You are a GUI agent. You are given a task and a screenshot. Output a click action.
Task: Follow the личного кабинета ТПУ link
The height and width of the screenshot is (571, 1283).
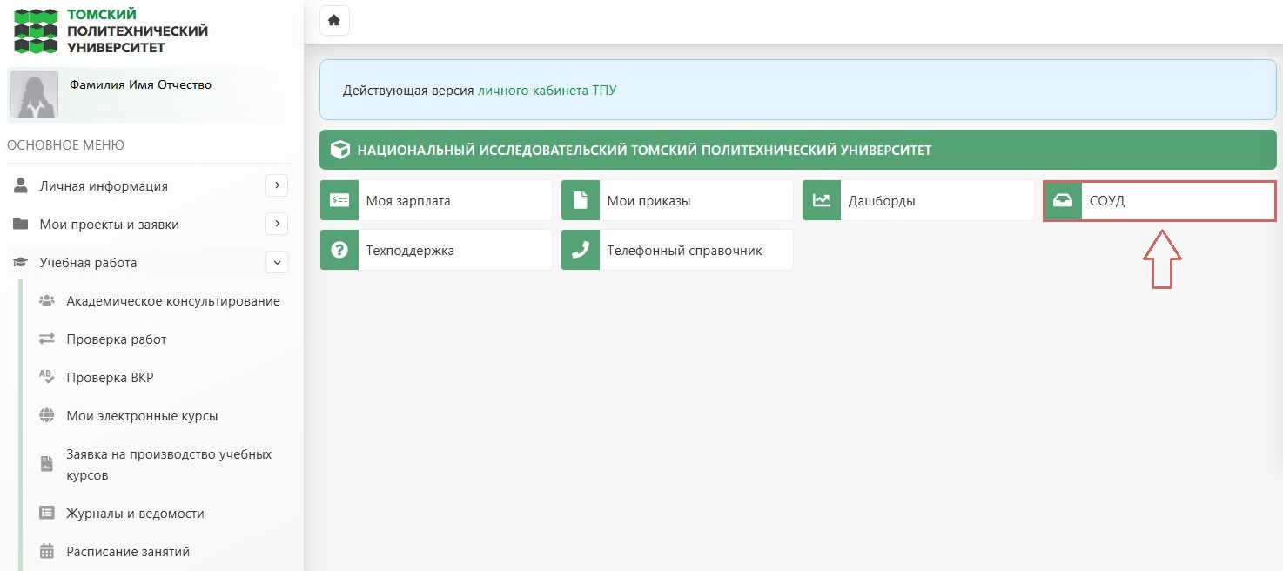547,91
